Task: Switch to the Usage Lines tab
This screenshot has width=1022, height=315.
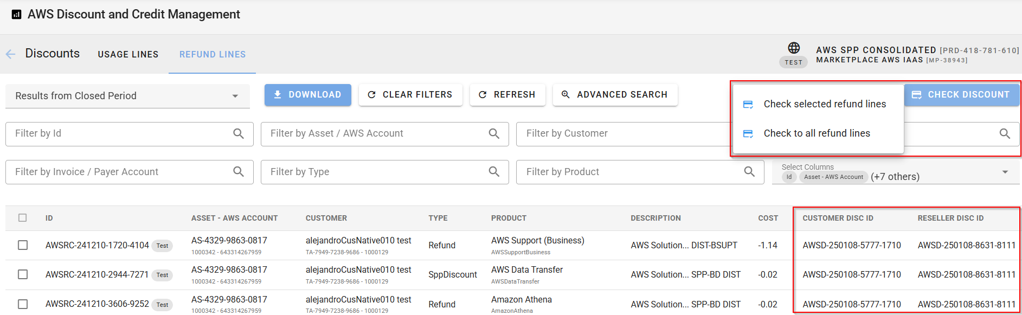Action: click(x=128, y=54)
